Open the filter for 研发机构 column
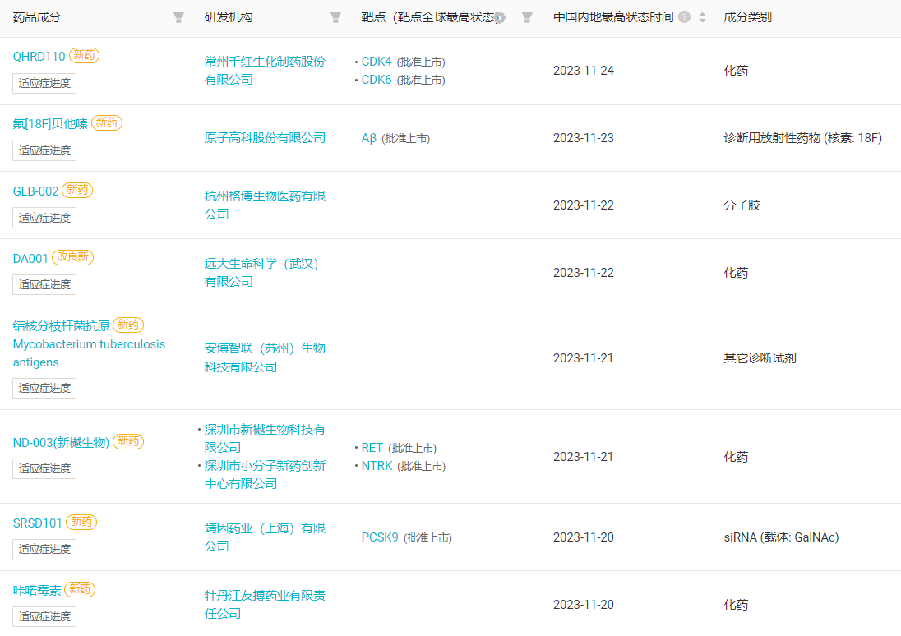Viewport: 901px width, 636px height. [x=335, y=17]
